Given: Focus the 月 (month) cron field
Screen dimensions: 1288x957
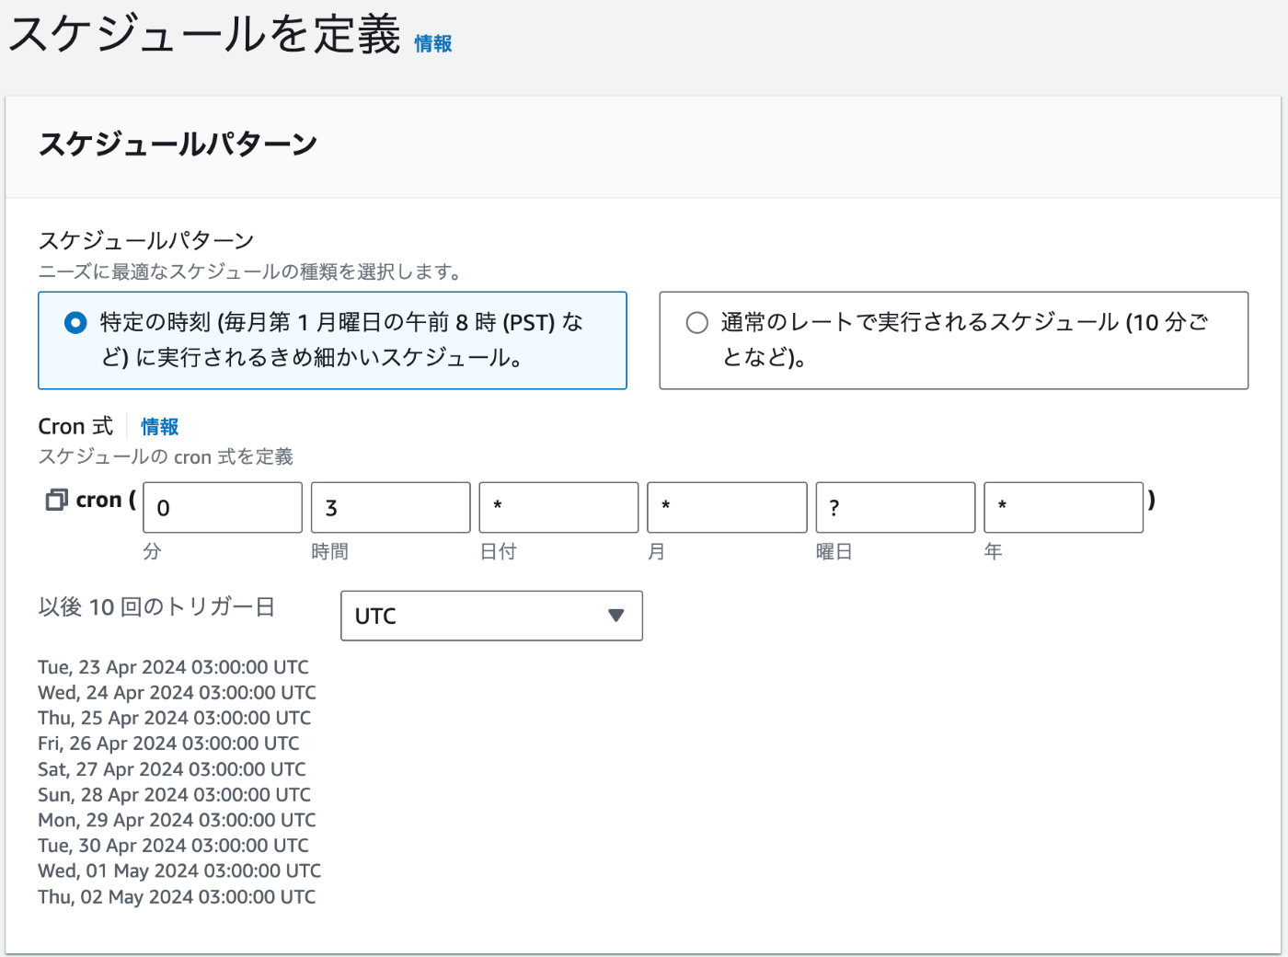Looking at the screenshot, I should click(x=727, y=507).
